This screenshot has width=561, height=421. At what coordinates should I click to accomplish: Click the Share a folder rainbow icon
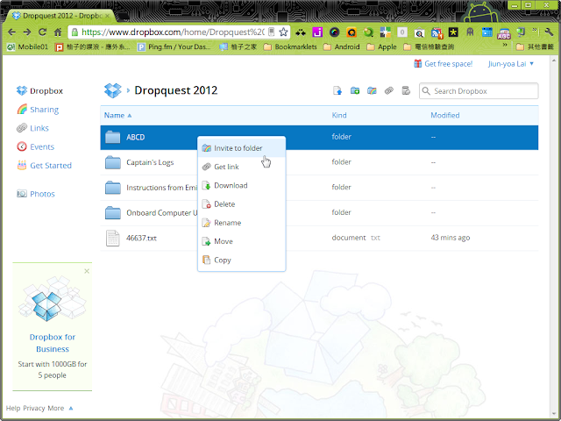(x=372, y=91)
